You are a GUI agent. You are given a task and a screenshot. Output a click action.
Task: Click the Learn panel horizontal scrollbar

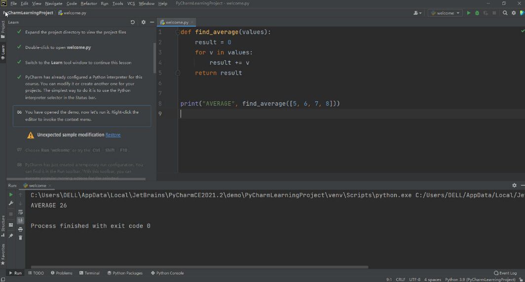click(x=76, y=179)
